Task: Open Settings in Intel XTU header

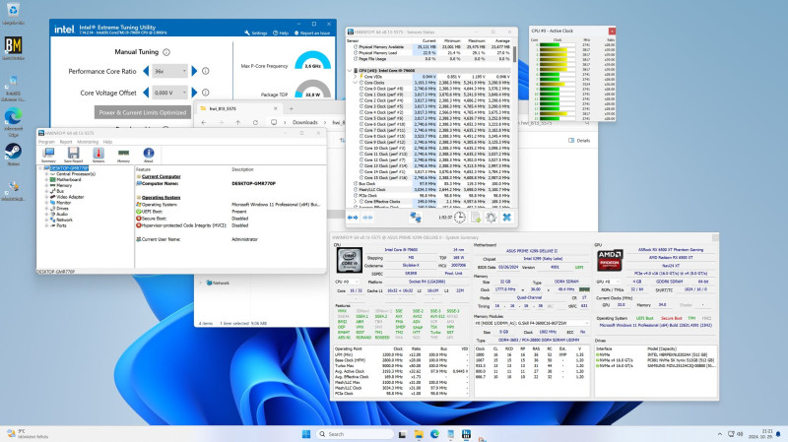Action: (x=256, y=33)
